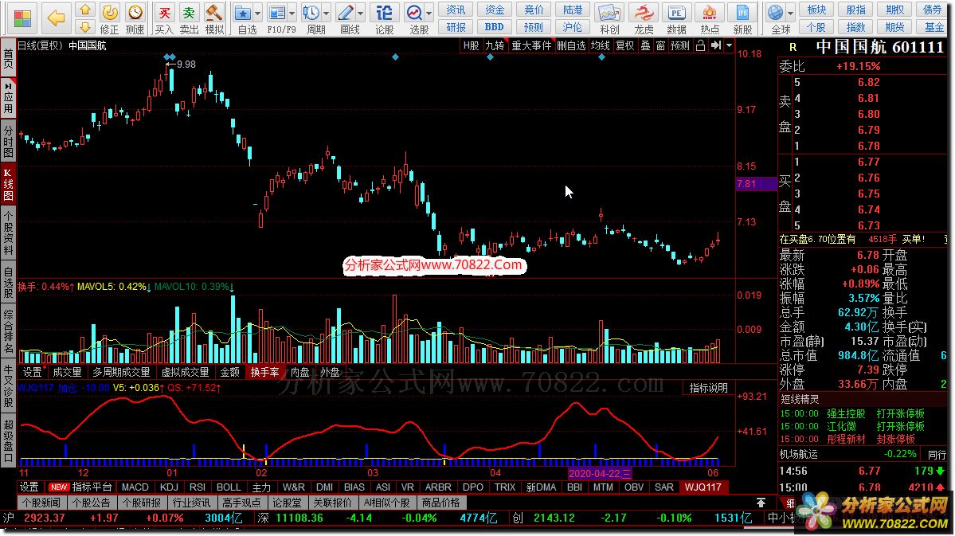
Task: Open the F10/F9 info icon
Action: (x=277, y=13)
